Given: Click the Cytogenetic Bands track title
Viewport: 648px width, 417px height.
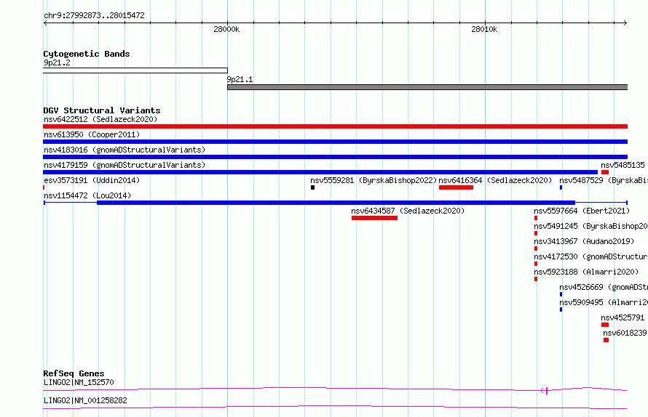Looking at the screenshot, I should point(87,54).
